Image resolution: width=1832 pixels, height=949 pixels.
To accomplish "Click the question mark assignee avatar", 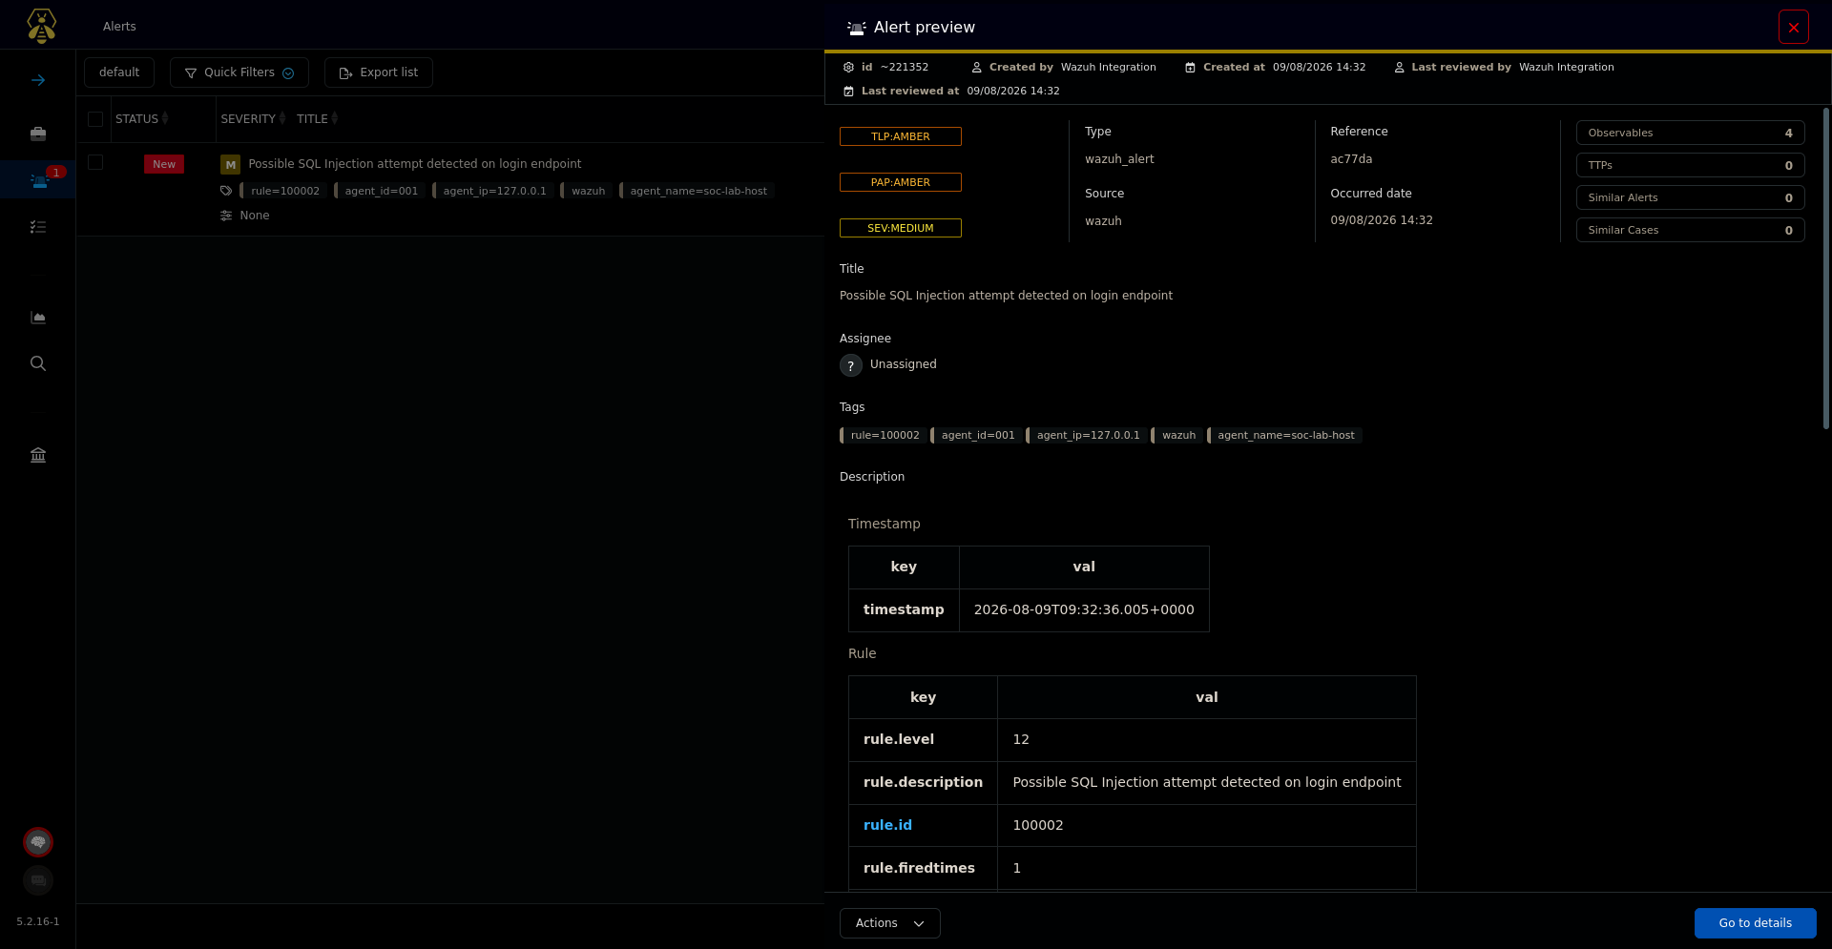I will [851, 365].
